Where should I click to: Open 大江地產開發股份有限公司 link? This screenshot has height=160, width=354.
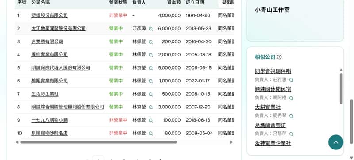tap(58, 29)
